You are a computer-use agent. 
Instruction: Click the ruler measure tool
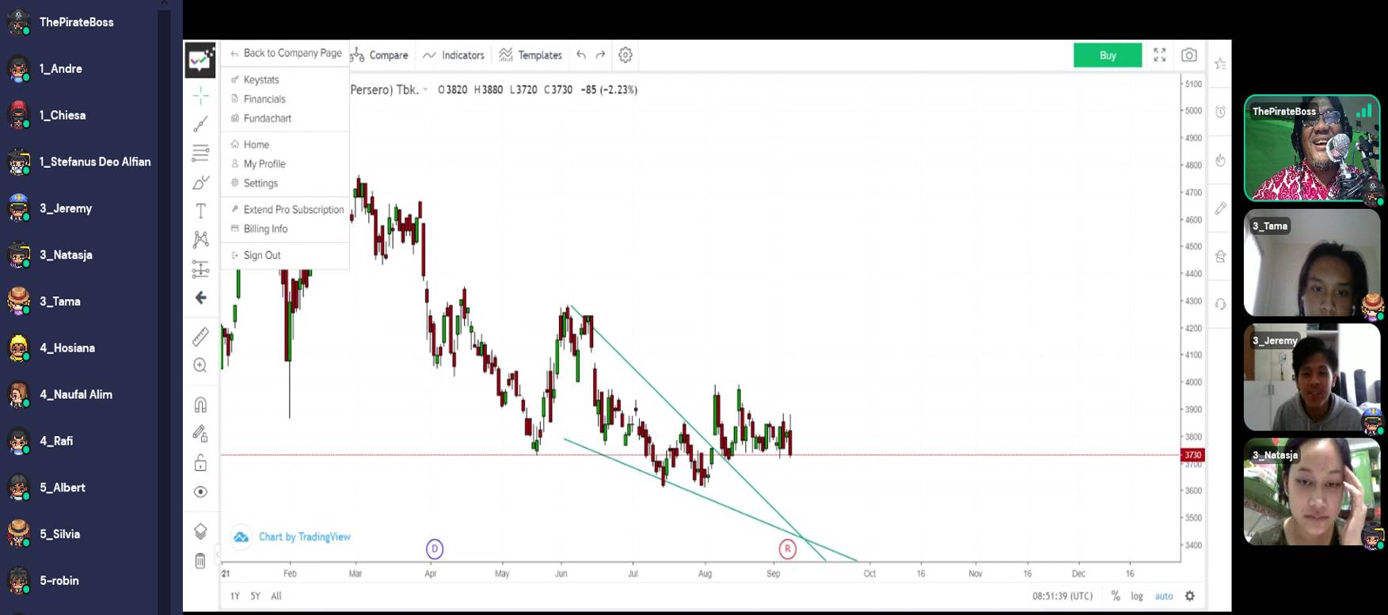click(201, 336)
